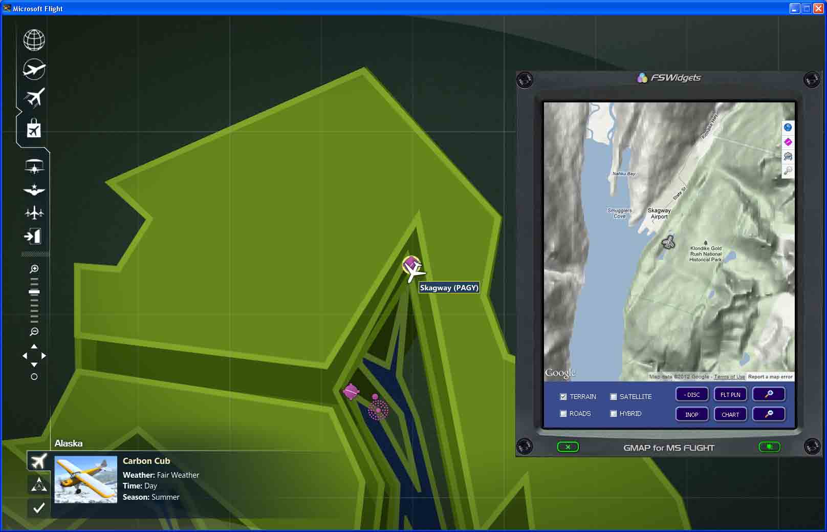Minimize the Microsoft Flight window

795,9
